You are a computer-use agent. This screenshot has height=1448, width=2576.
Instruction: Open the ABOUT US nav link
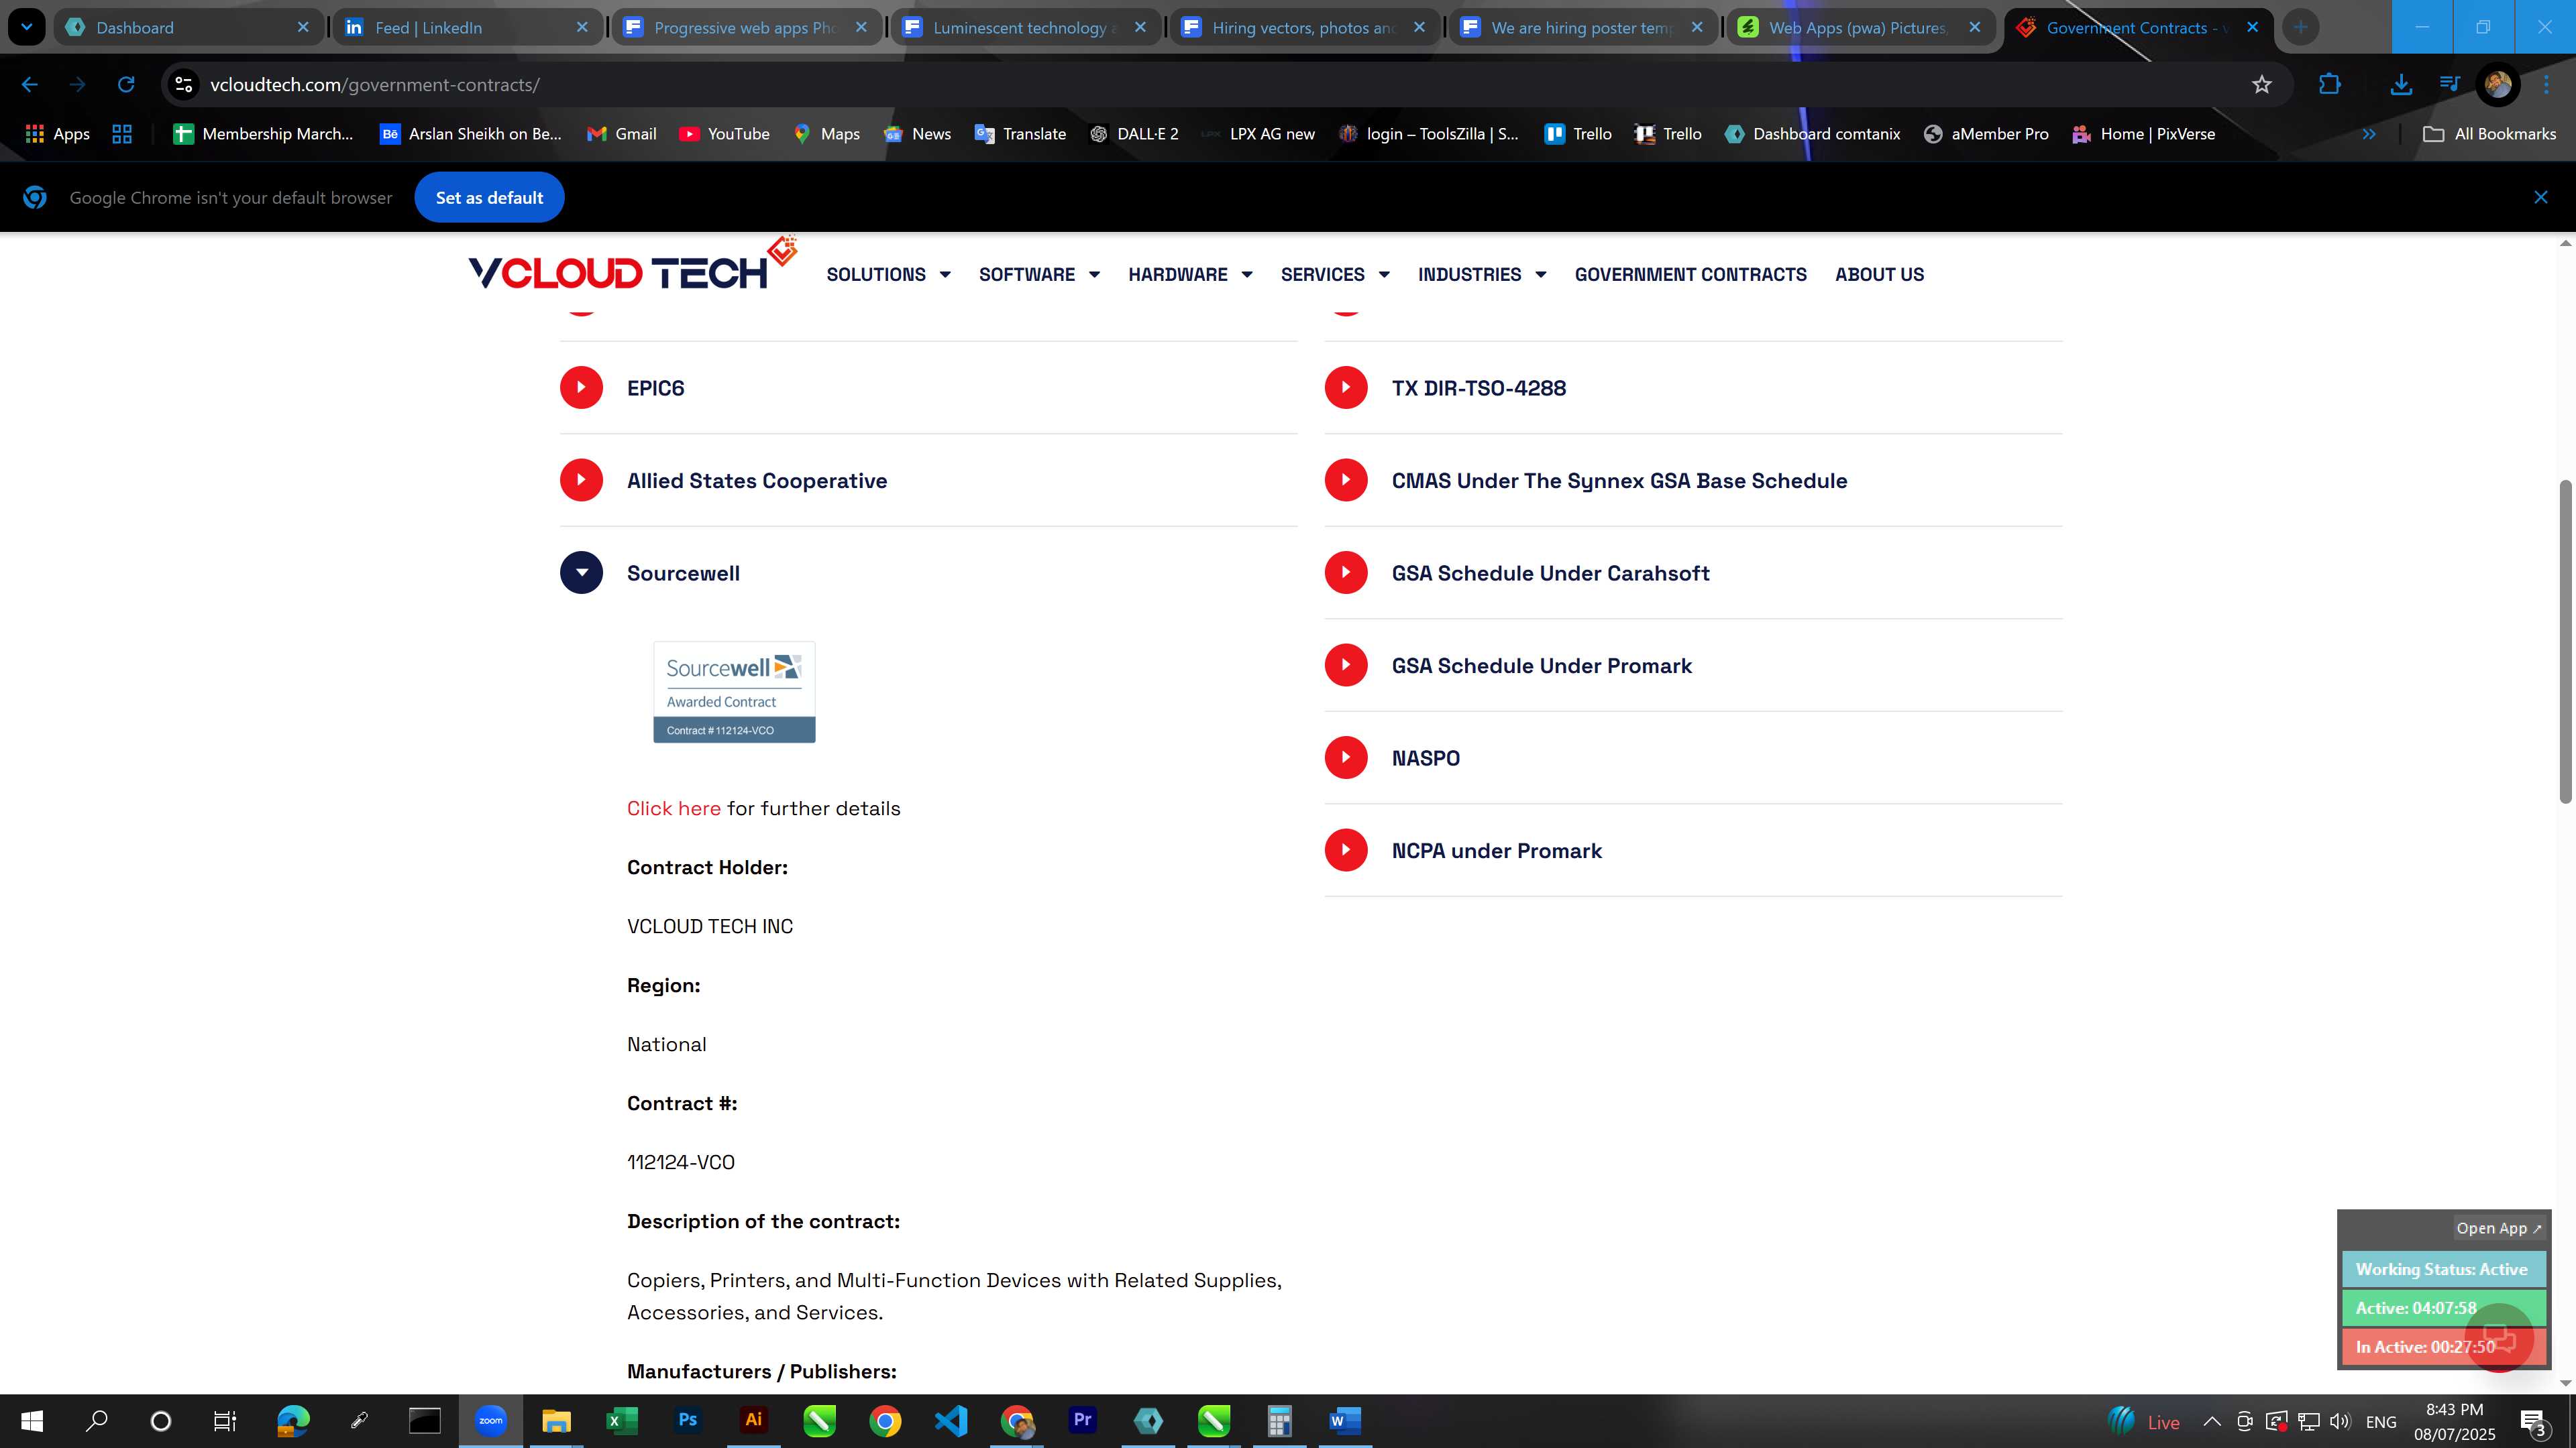tap(1879, 275)
